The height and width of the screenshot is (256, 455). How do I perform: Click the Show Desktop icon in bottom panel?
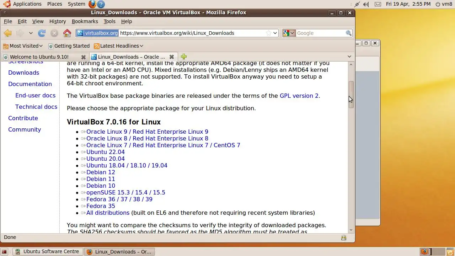[4, 252]
